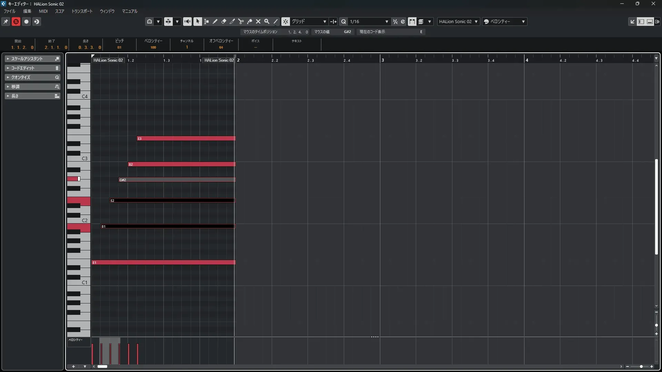Toggle Solo Editor button
Image resolution: width=662 pixels, height=372 pixels.
(x=16, y=21)
